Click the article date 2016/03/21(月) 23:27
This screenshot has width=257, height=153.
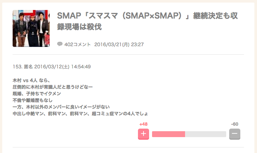pos(119,44)
